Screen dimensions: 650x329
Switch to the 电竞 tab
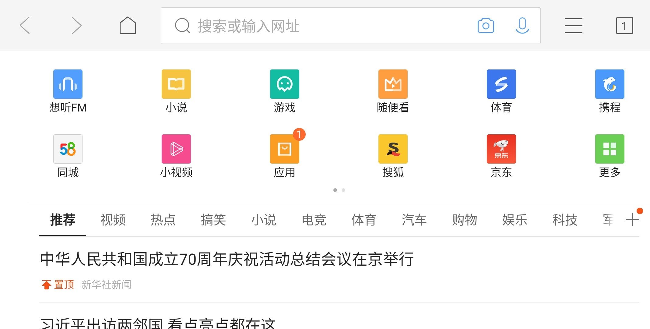[314, 220]
